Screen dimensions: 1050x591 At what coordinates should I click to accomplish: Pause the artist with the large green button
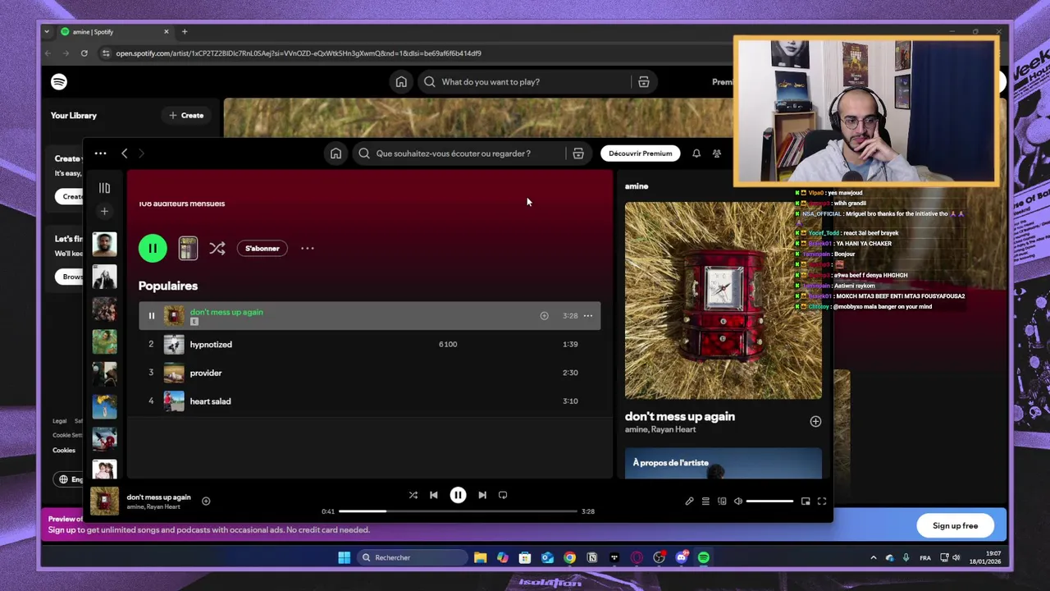tap(153, 248)
